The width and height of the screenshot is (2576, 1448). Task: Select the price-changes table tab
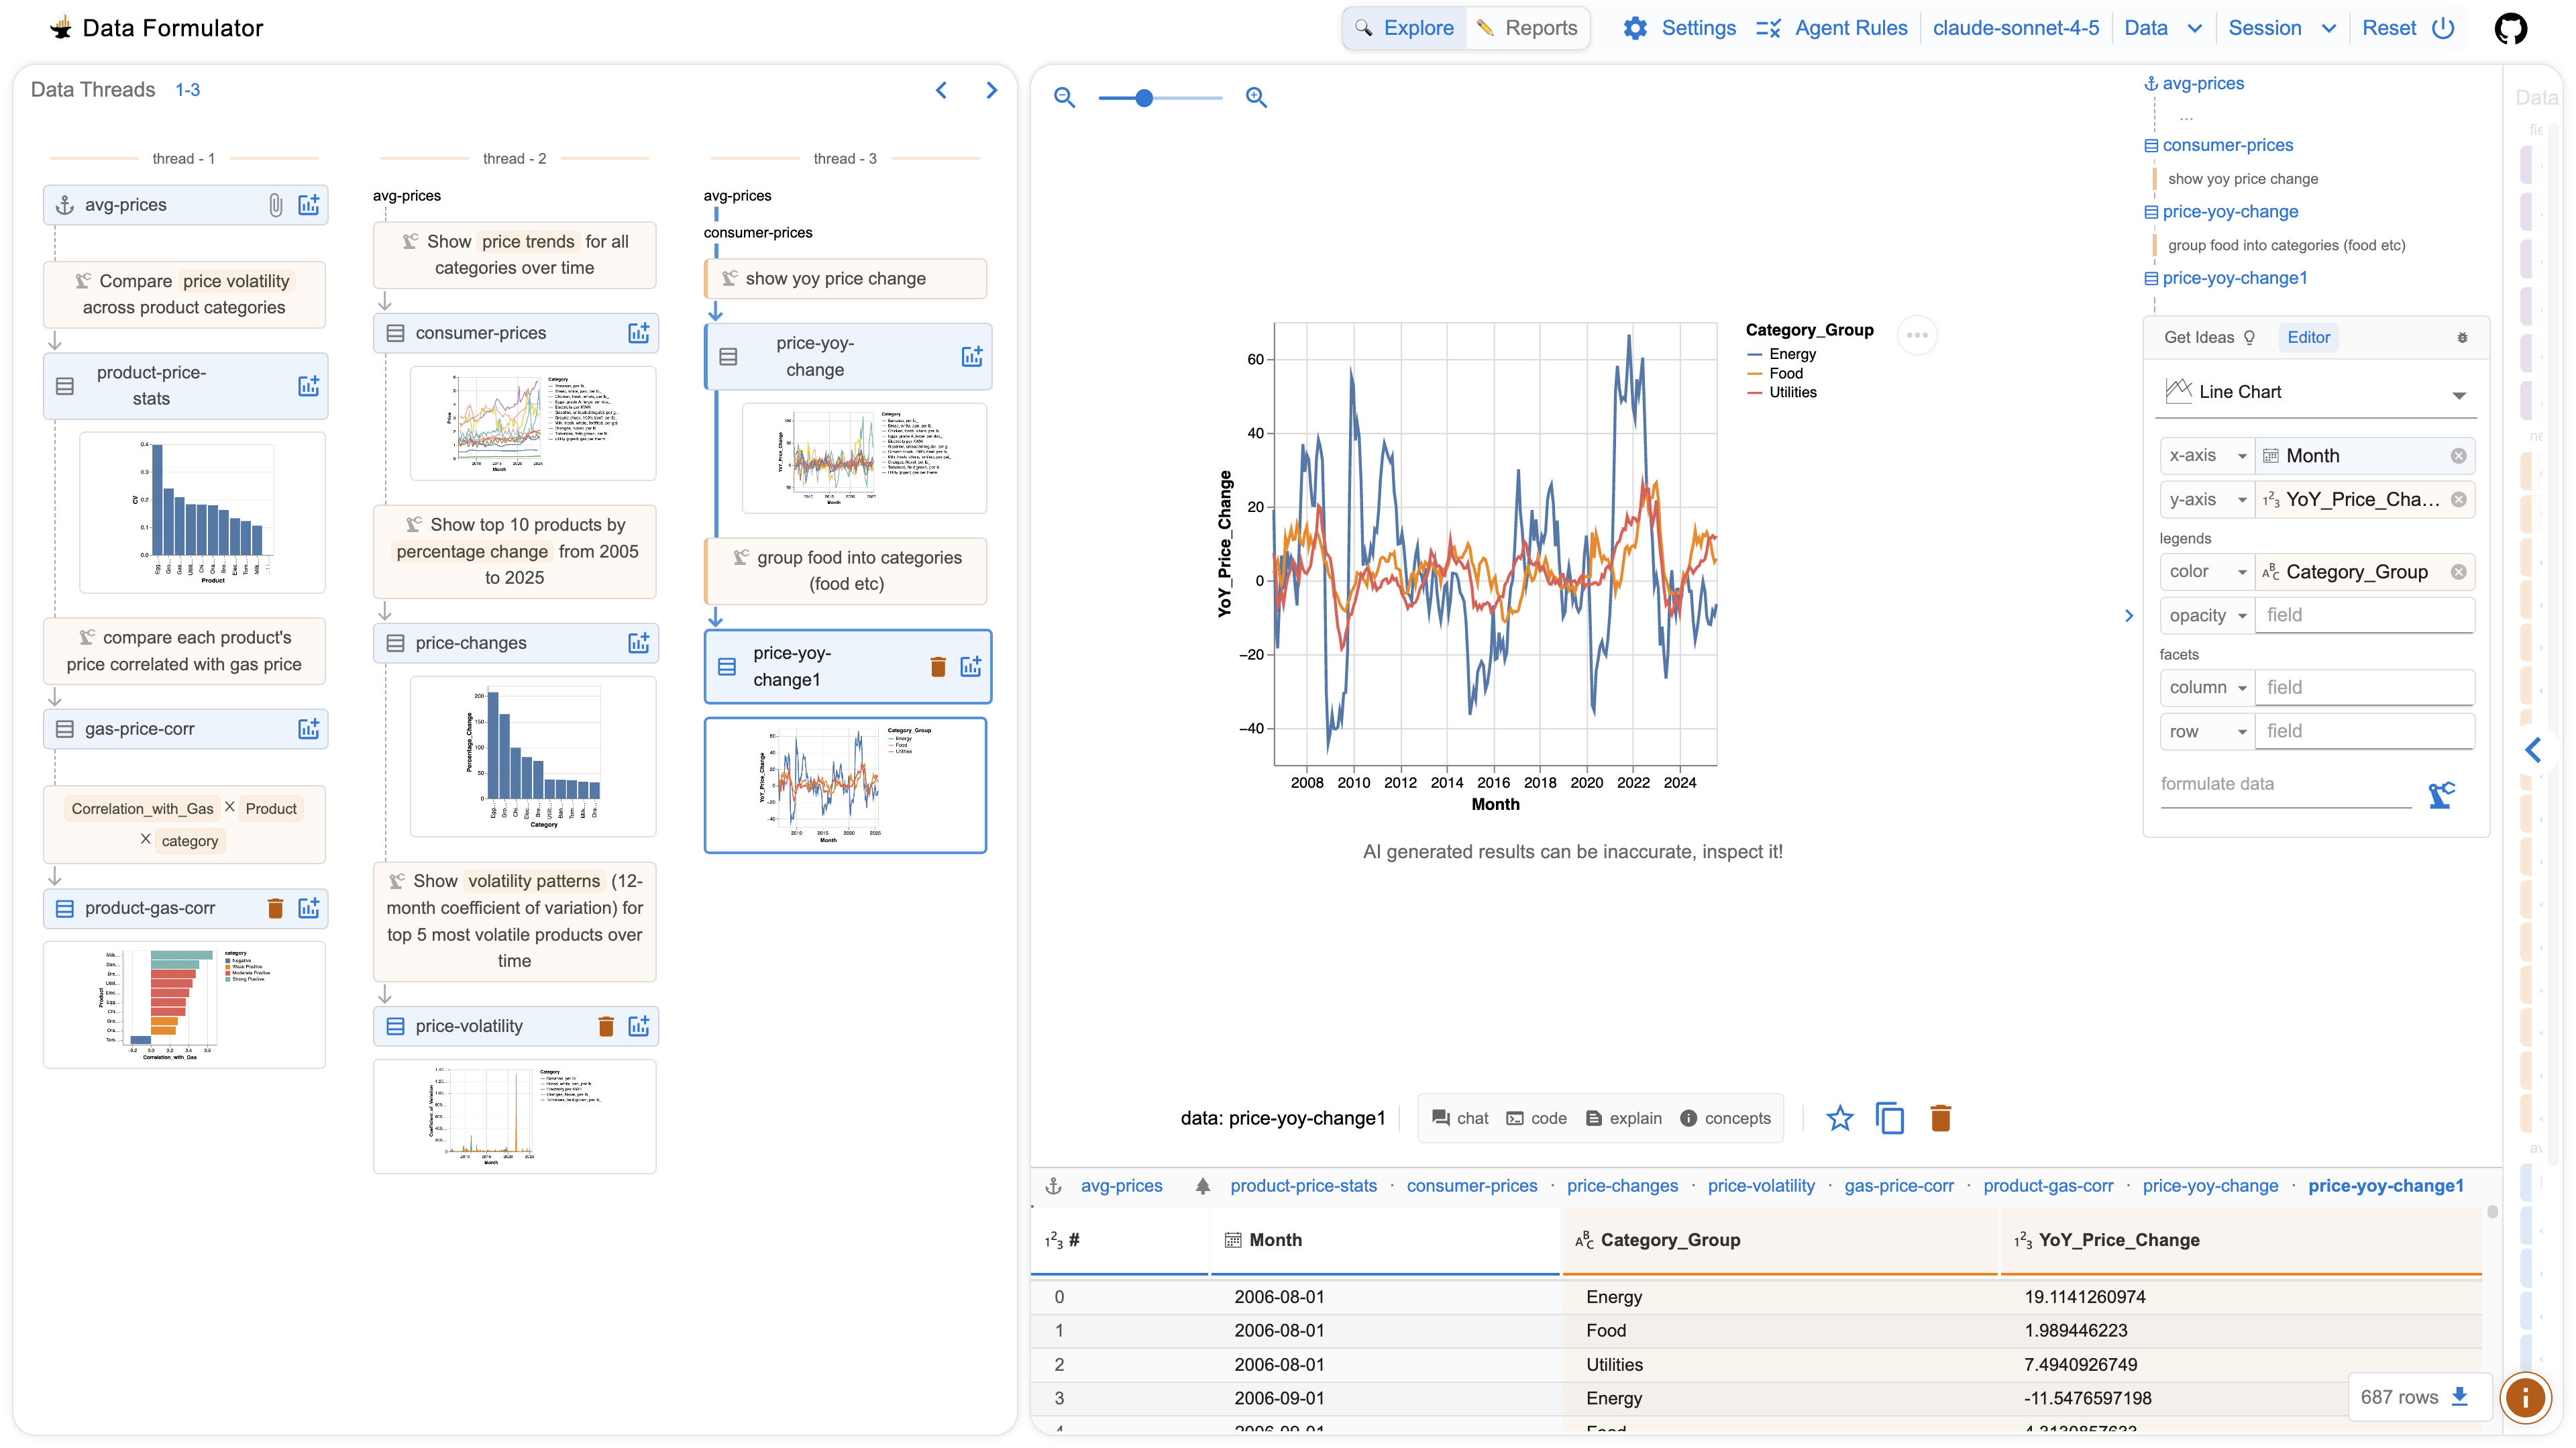point(1623,1185)
